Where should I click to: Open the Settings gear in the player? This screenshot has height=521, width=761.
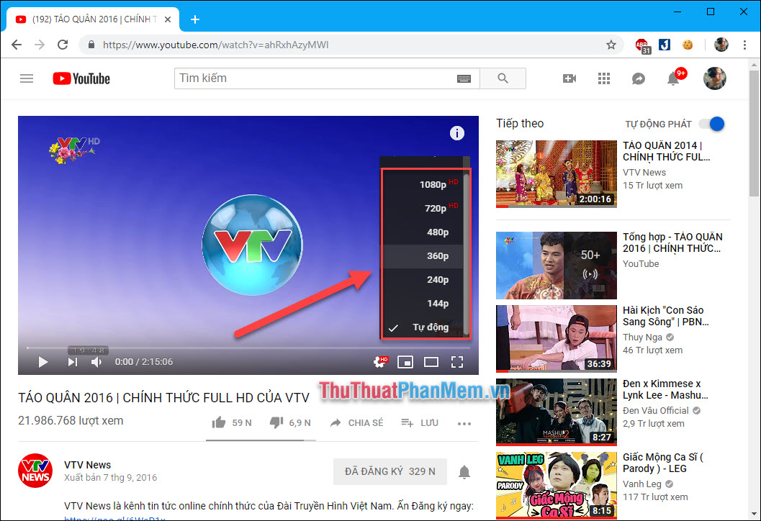(x=379, y=362)
